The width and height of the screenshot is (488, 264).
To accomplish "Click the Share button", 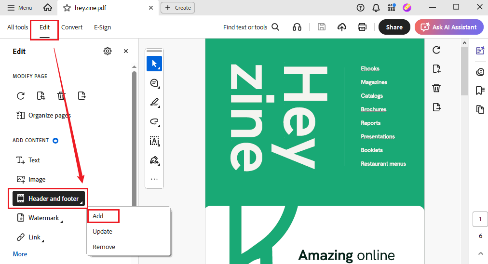I will (x=394, y=27).
